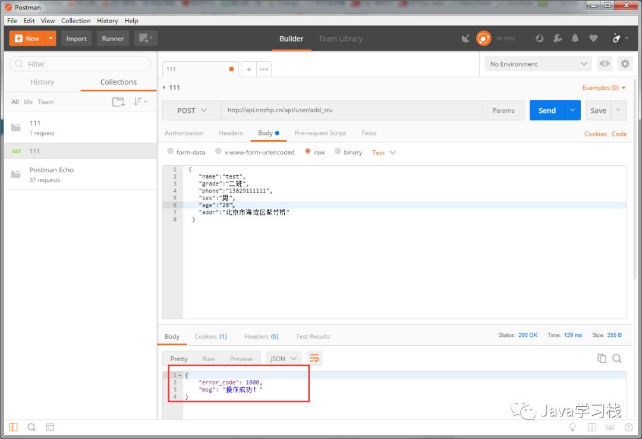Open Manage Environments gear icon

tap(625, 64)
